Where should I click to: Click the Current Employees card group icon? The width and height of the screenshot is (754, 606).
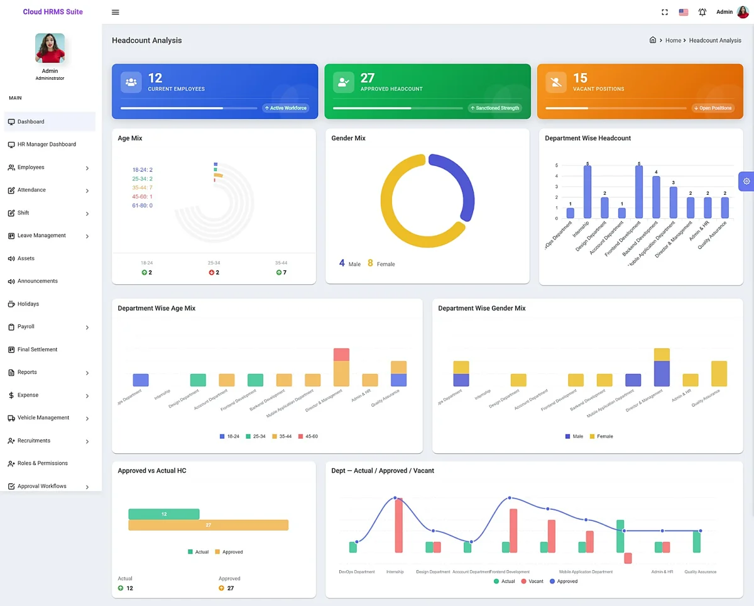pyautogui.click(x=131, y=82)
